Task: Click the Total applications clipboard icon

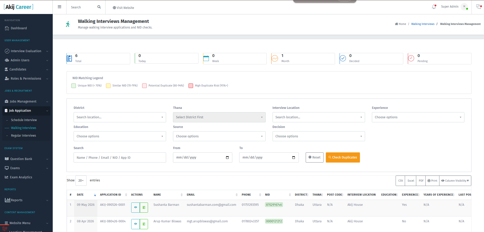Action: 69,59
